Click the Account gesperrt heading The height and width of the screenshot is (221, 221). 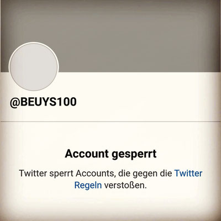coord(110,154)
